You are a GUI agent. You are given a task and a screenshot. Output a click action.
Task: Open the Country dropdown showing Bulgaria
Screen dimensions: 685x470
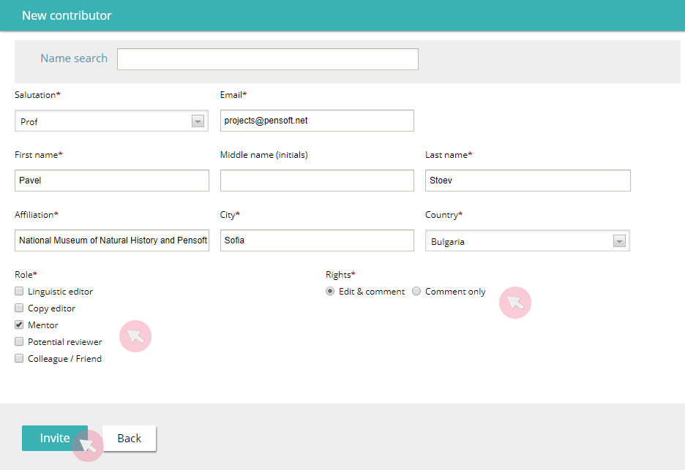point(528,240)
